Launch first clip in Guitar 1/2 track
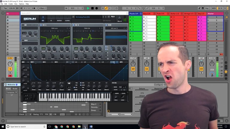The image size is (230, 129). pyautogui.click(x=171, y=17)
